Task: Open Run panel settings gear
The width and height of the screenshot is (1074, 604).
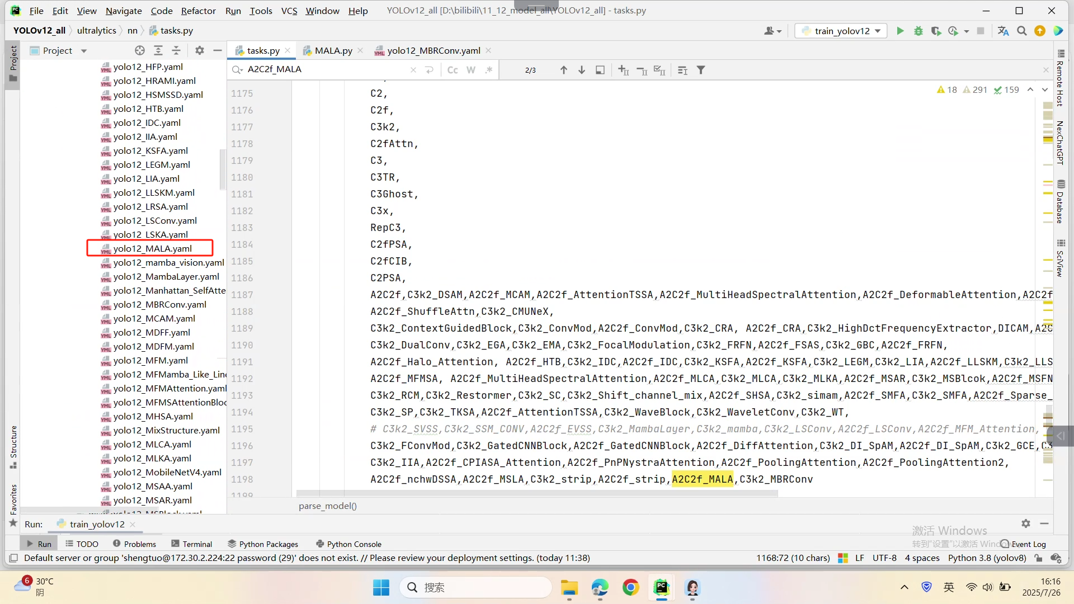Action: pyautogui.click(x=1026, y=523)
